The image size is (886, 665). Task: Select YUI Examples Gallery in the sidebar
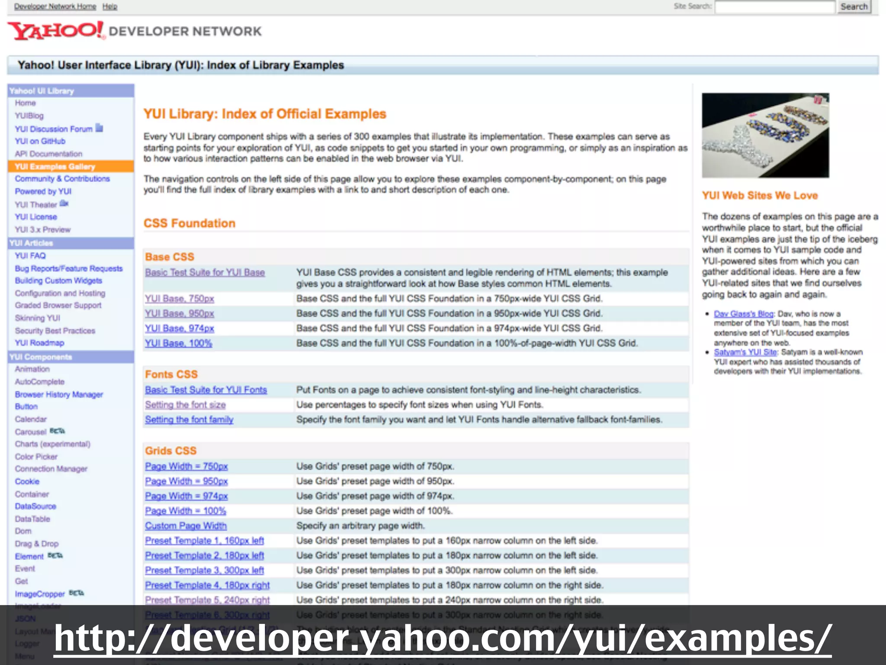55,167
